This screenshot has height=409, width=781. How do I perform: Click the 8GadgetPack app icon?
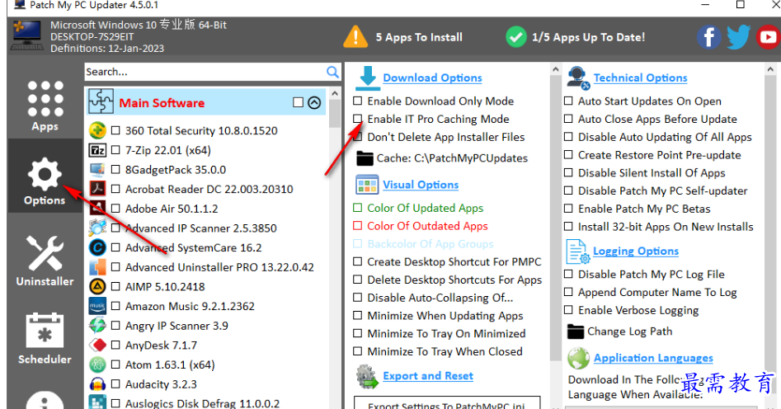[x=97, y=169]
